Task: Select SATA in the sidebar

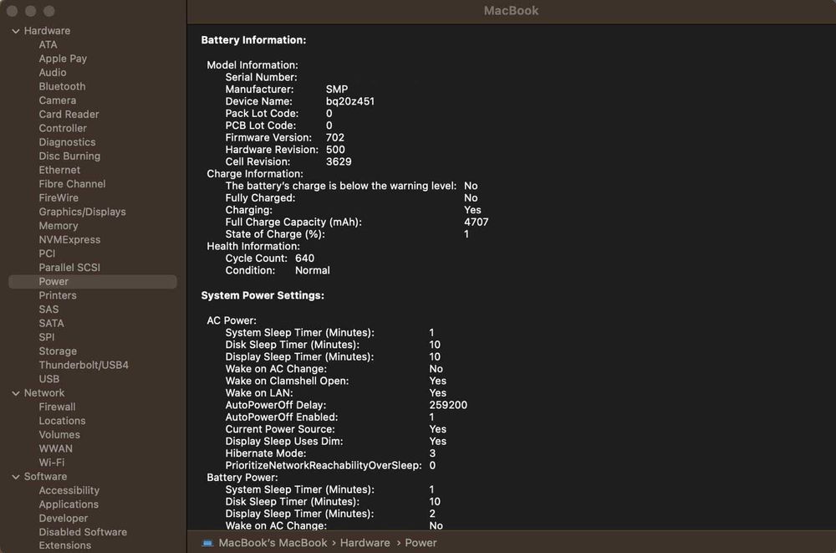Action: pos(52,323)
